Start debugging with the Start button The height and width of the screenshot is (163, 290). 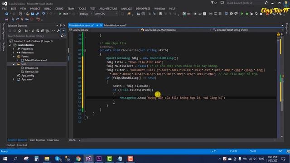63,14
